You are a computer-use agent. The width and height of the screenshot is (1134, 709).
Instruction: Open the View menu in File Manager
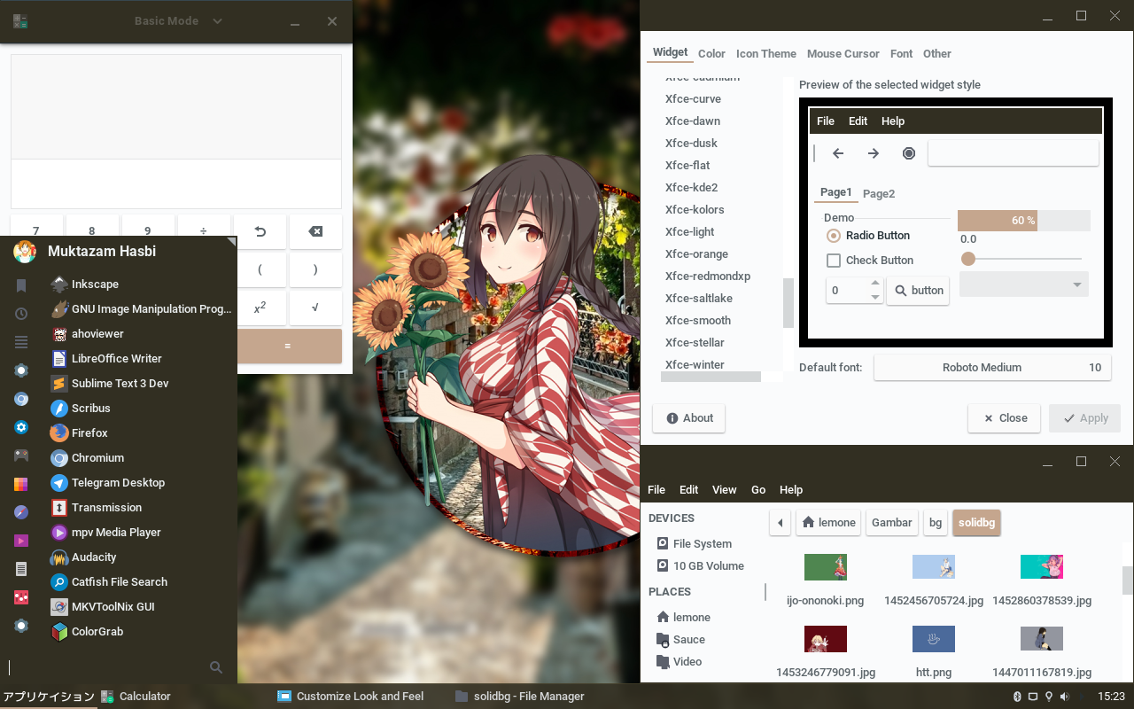(x=725, y=490)
